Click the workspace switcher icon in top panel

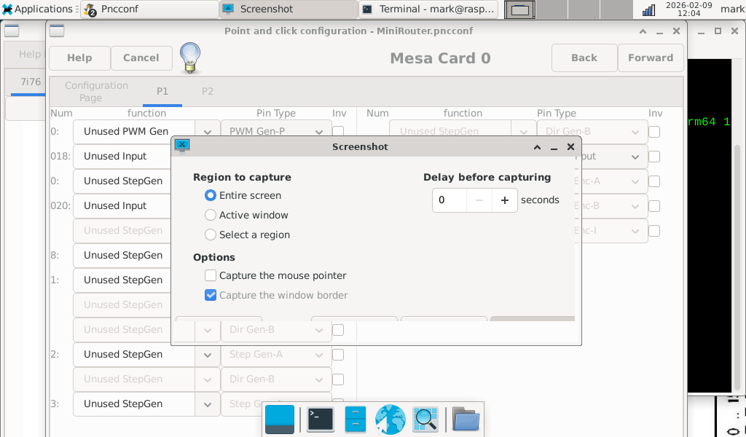tap(519, 9)
